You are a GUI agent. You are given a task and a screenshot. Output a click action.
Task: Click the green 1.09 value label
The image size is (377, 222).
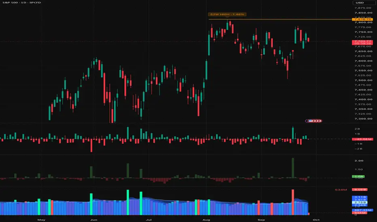[x=358, y=176]
